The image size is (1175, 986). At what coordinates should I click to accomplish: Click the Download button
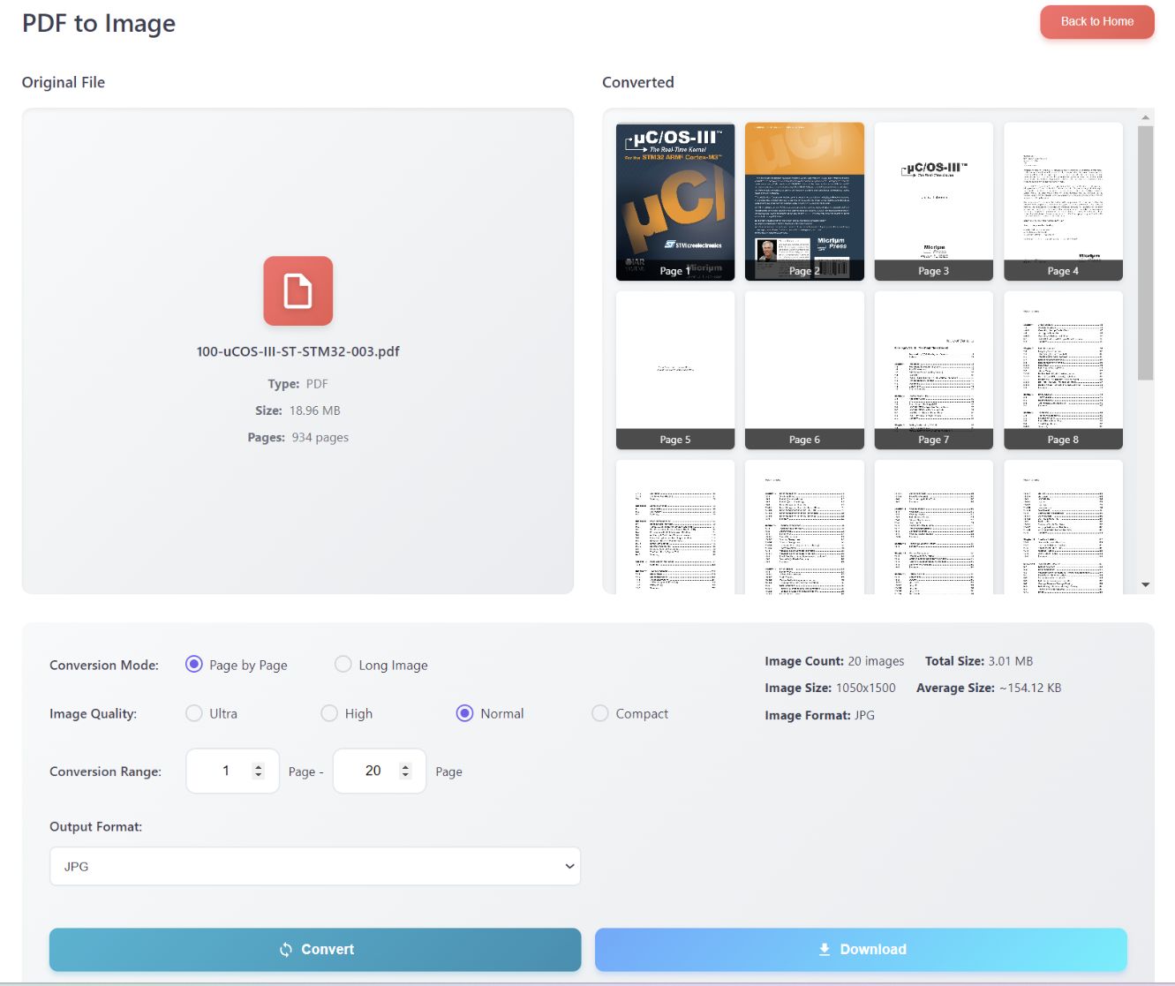(861, 950)
